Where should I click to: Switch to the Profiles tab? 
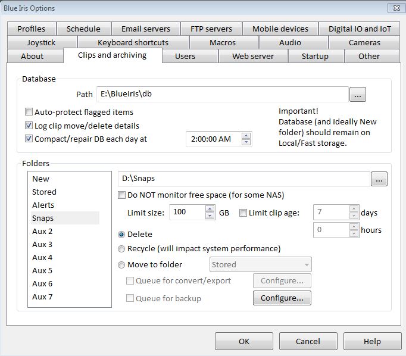click(32, 29)
